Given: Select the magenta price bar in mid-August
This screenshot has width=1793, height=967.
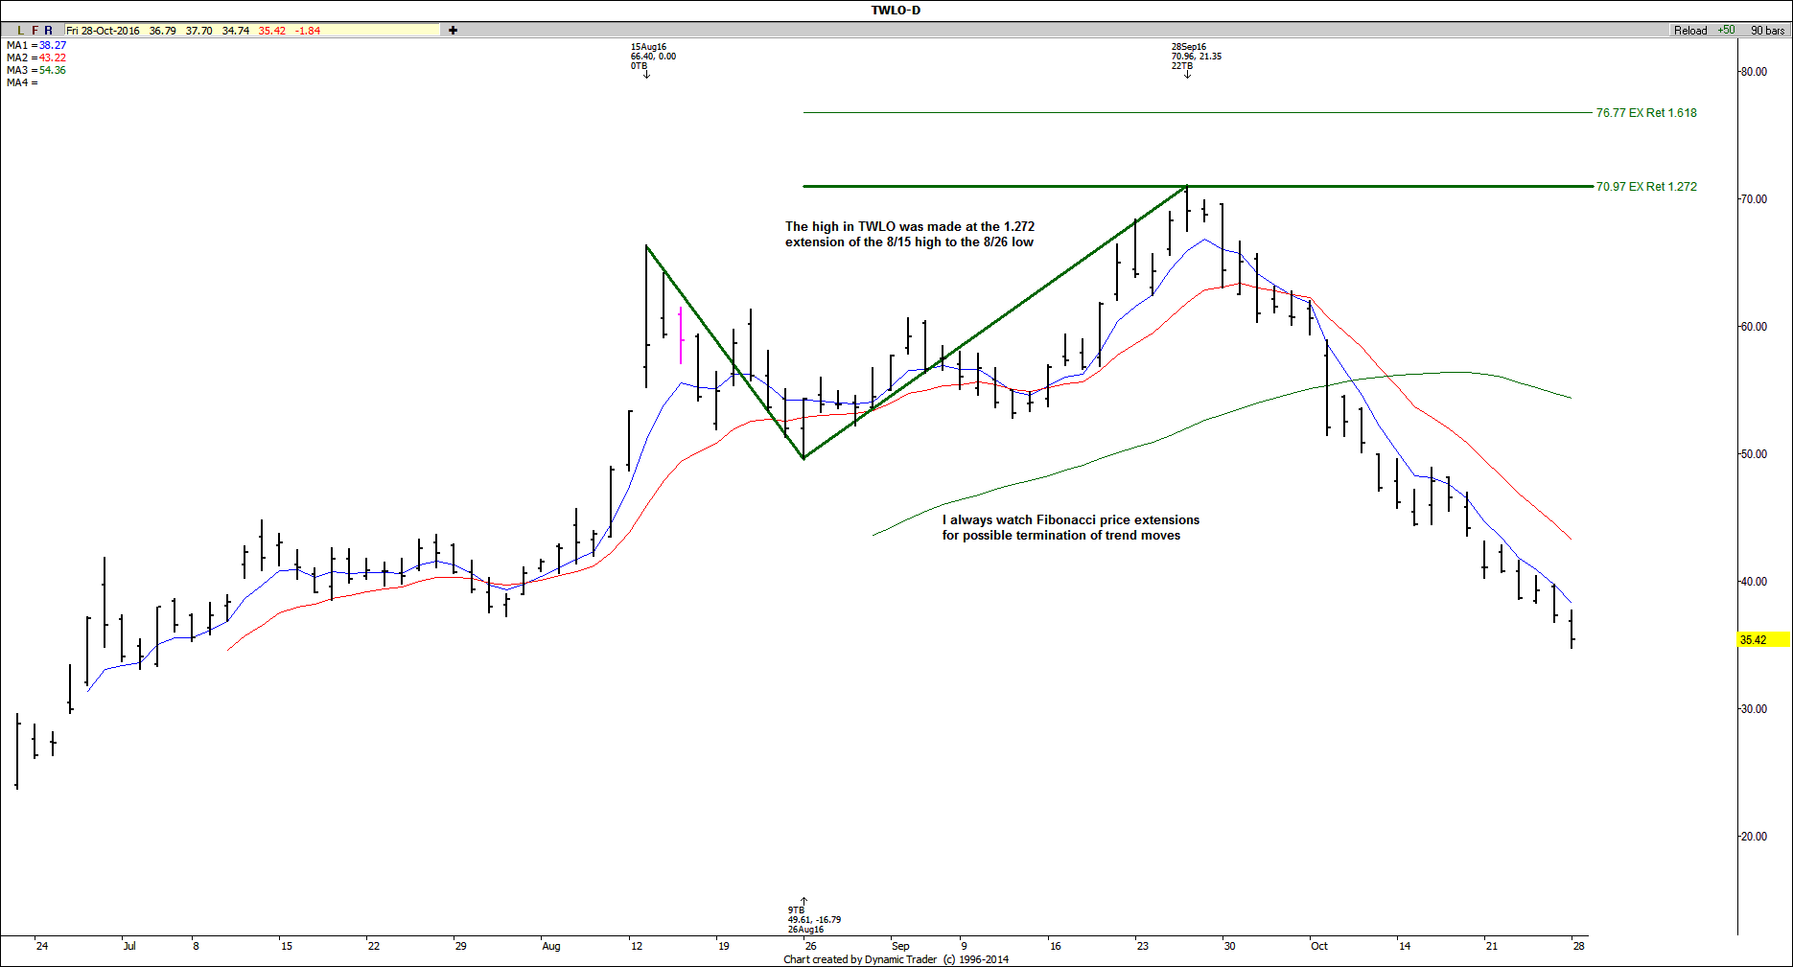Looking at the screenshot, I should tap(681, 335).
